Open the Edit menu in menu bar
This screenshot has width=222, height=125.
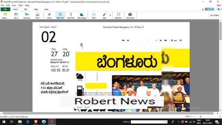(x=8, y=6)
